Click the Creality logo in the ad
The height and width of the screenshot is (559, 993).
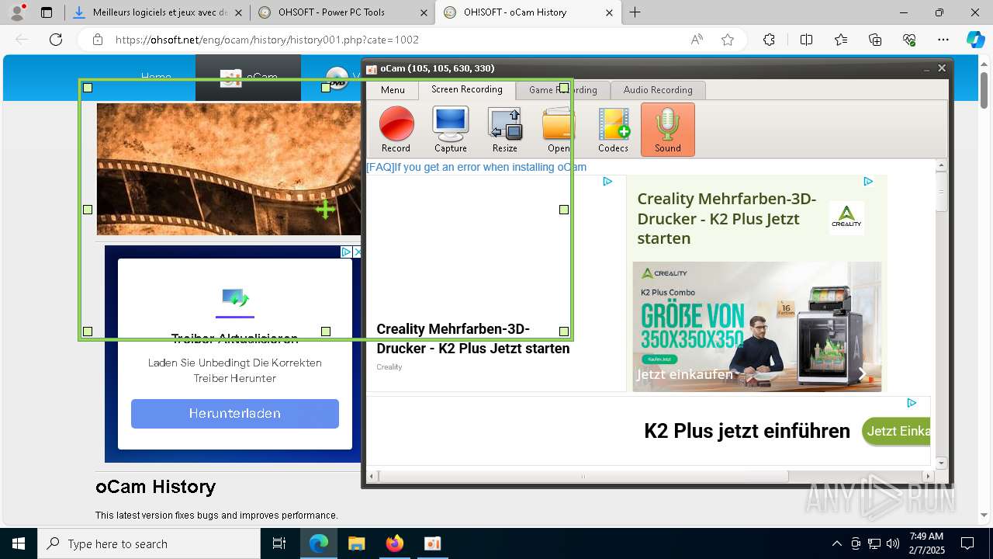pos(846,217)
